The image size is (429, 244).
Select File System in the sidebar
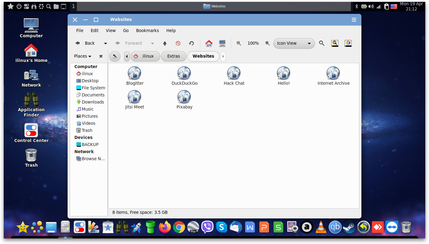click(x=90, y=88)
